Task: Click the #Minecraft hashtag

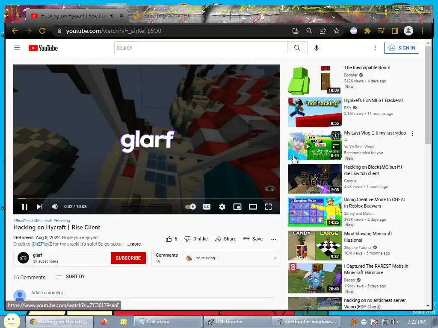Action: pyautogui.click(x=43, y=221)
